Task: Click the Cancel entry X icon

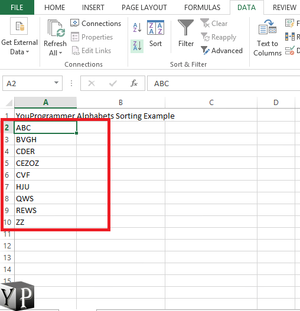Action: [x=92, y=83]
